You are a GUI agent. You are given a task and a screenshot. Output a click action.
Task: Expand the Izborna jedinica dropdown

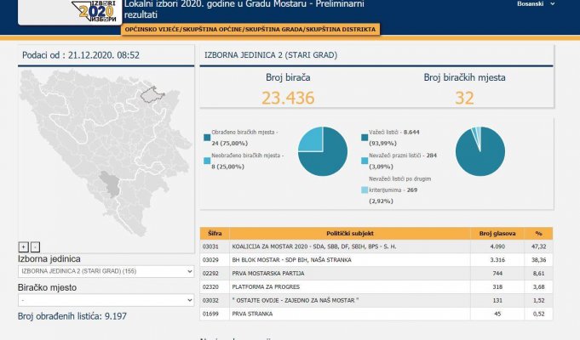(106, 271)
